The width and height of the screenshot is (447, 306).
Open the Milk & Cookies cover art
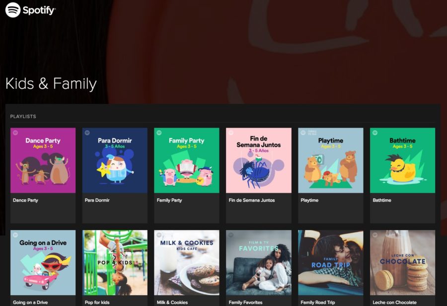pos(187,263)
